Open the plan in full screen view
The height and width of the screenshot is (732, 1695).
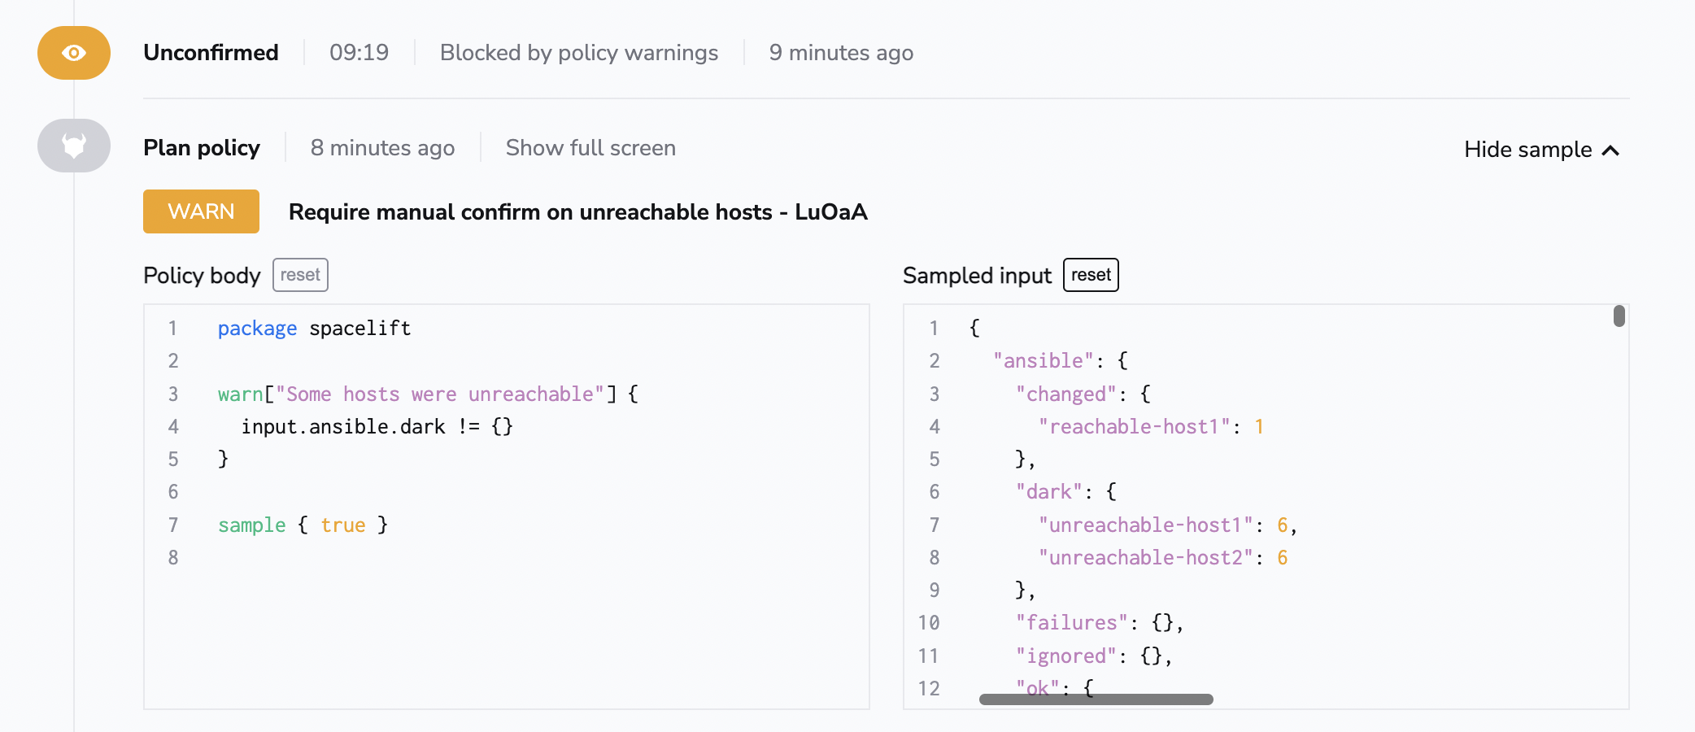pos(590,147)
